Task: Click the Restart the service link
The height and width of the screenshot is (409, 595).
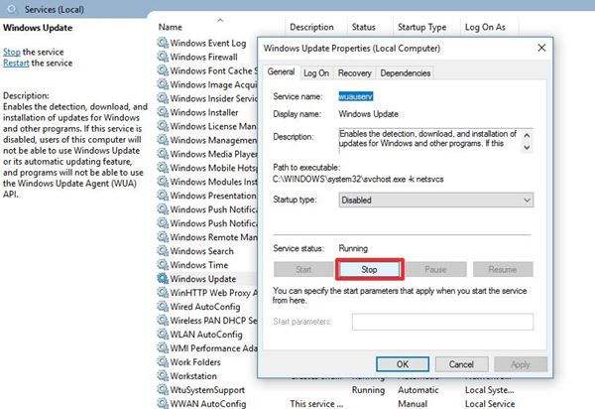Action: [x=16, y=64]
